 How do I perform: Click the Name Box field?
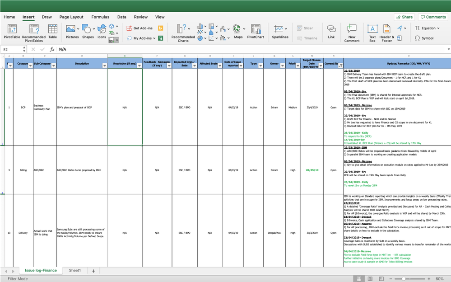11,49
